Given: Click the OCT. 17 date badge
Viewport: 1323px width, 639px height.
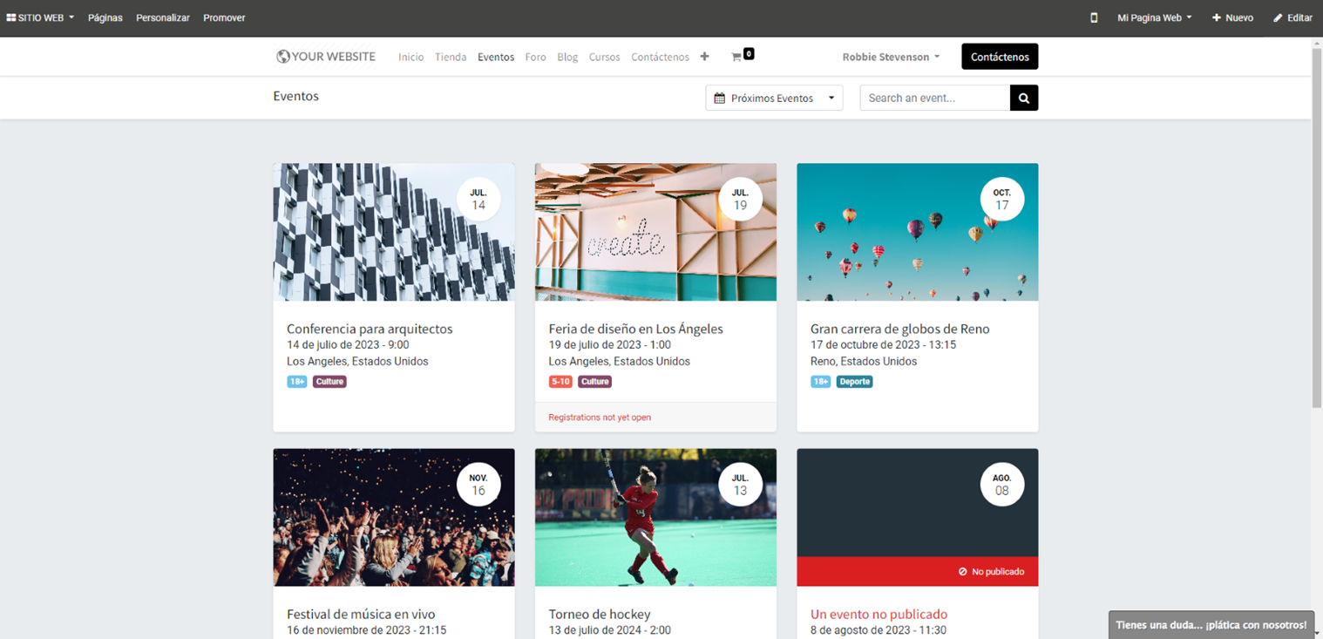Looking at the screenshot, I should (x=1001, y=200).
